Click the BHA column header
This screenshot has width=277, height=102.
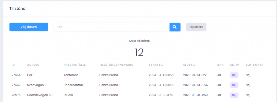pos(220,65)
